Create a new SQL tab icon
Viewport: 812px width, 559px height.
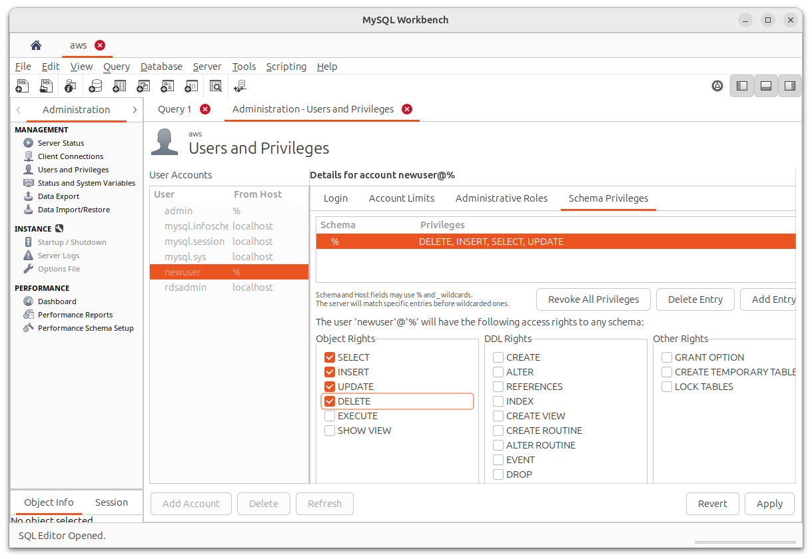pyautogui.click(x=22, y=86)
